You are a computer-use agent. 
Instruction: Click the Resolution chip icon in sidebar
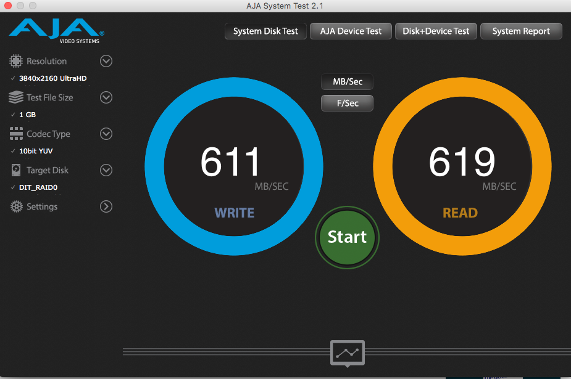15,60
